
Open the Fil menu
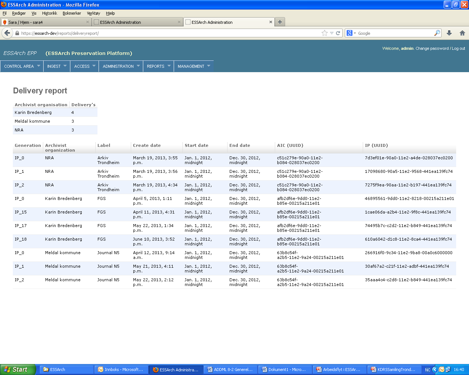point(5,13)
